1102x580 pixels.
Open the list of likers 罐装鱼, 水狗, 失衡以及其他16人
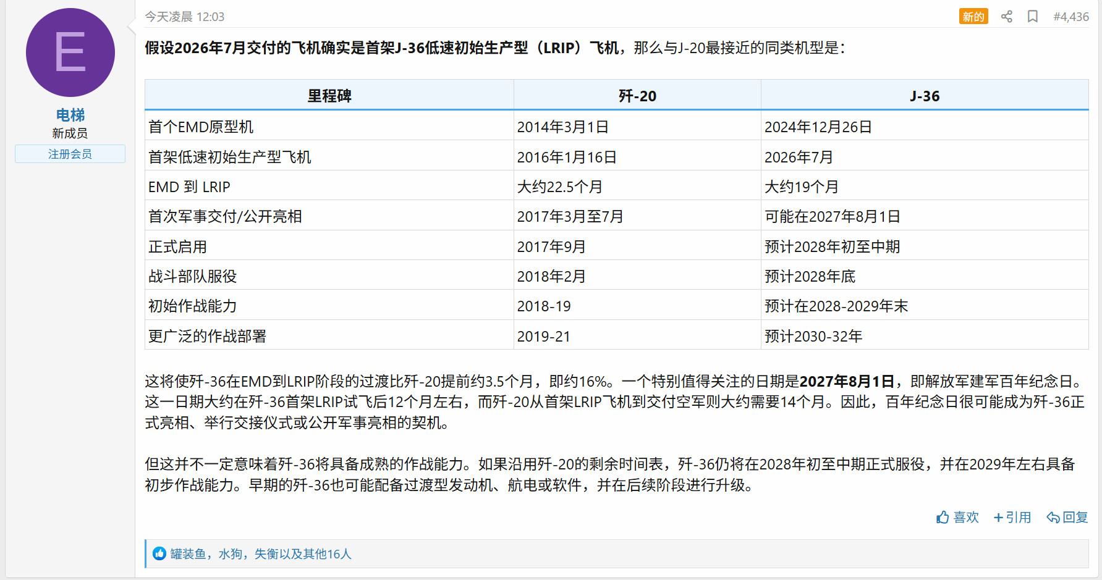coord(261,554)
